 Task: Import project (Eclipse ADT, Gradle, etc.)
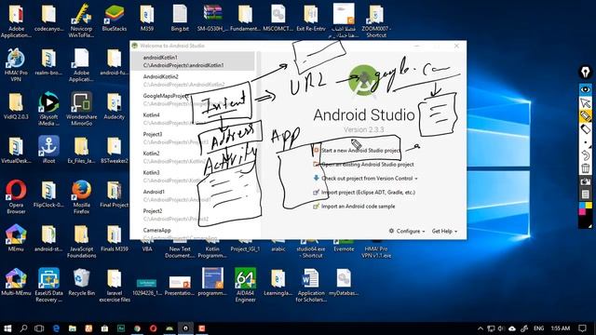pyautogui.click(x=364, y=193)
